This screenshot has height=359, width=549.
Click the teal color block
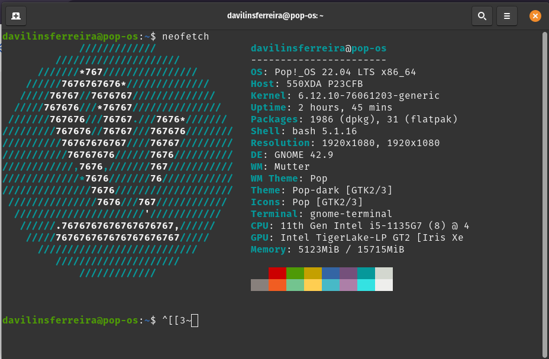[366, 273]
